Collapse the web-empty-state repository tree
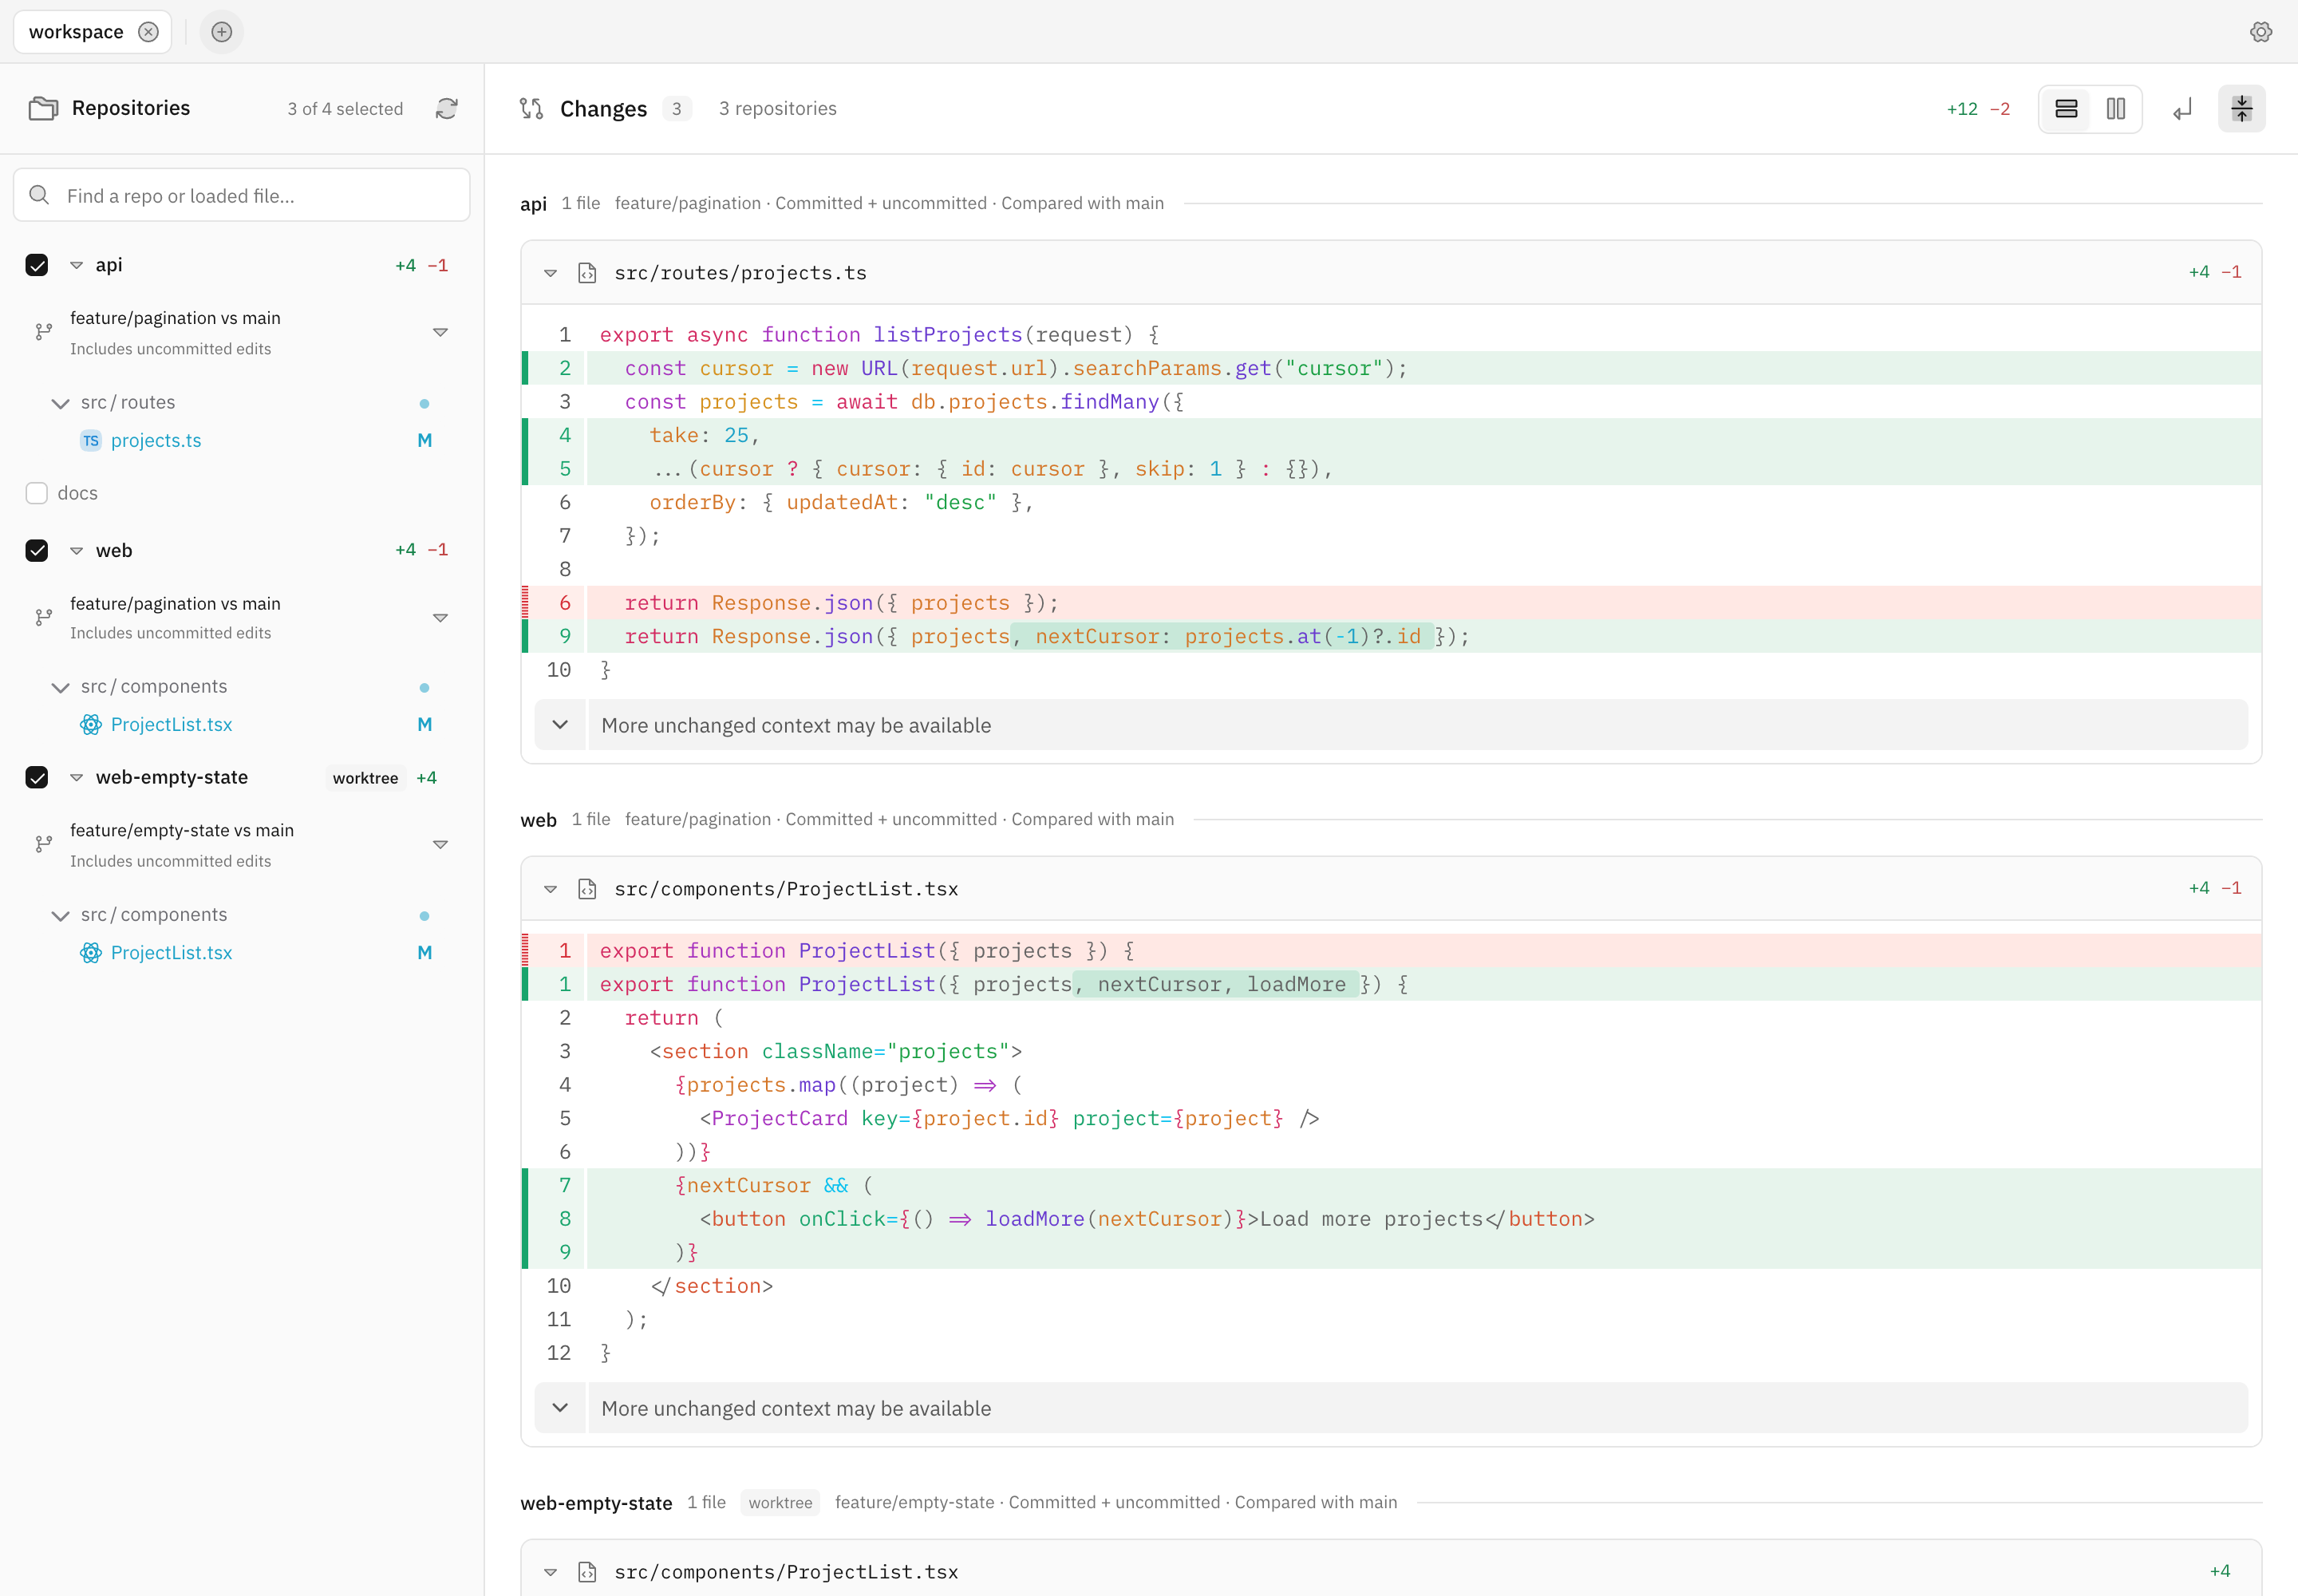The height and width of the screenshot is (1596, 2298). 76,777
